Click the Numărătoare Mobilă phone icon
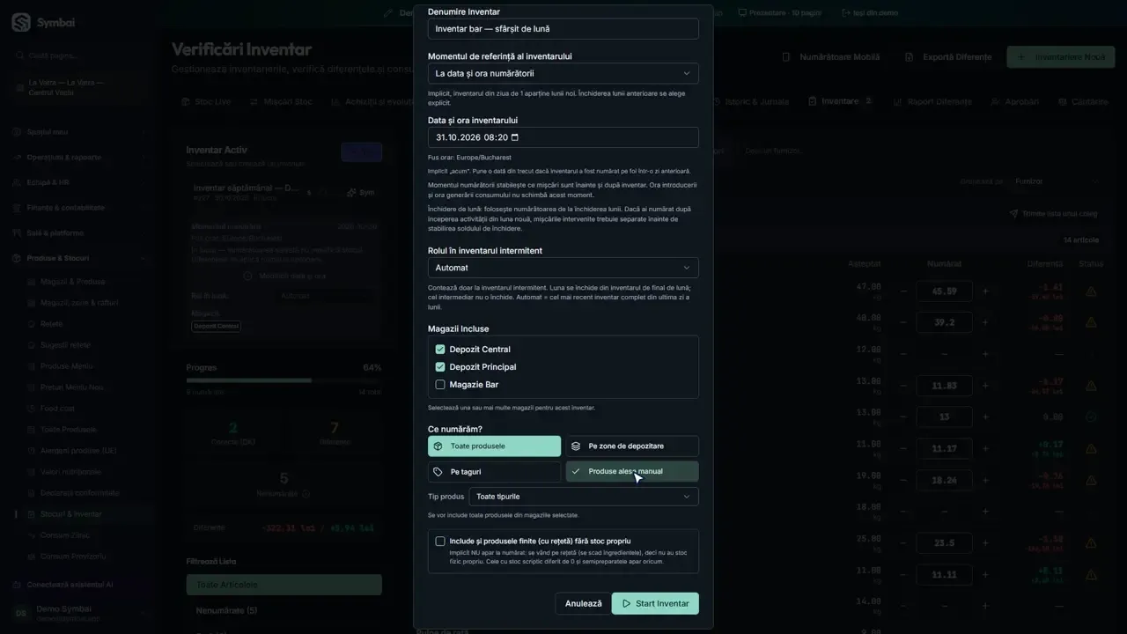 click(786, 57)
